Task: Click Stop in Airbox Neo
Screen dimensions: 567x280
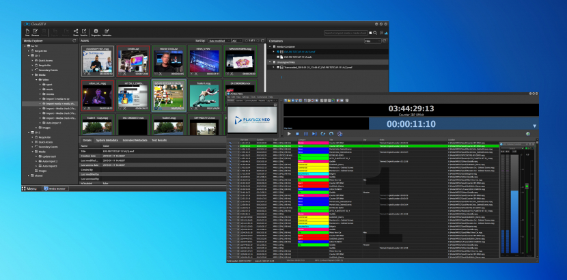Action: [x=297, y=134]
